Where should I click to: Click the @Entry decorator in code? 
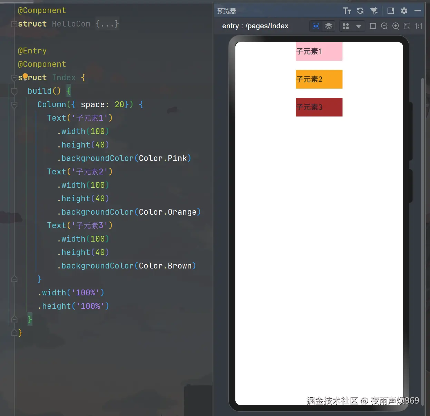click(x=32, y=51)
